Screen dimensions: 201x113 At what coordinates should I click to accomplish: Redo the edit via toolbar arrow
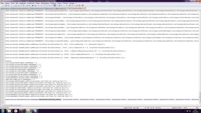(30, 6)
